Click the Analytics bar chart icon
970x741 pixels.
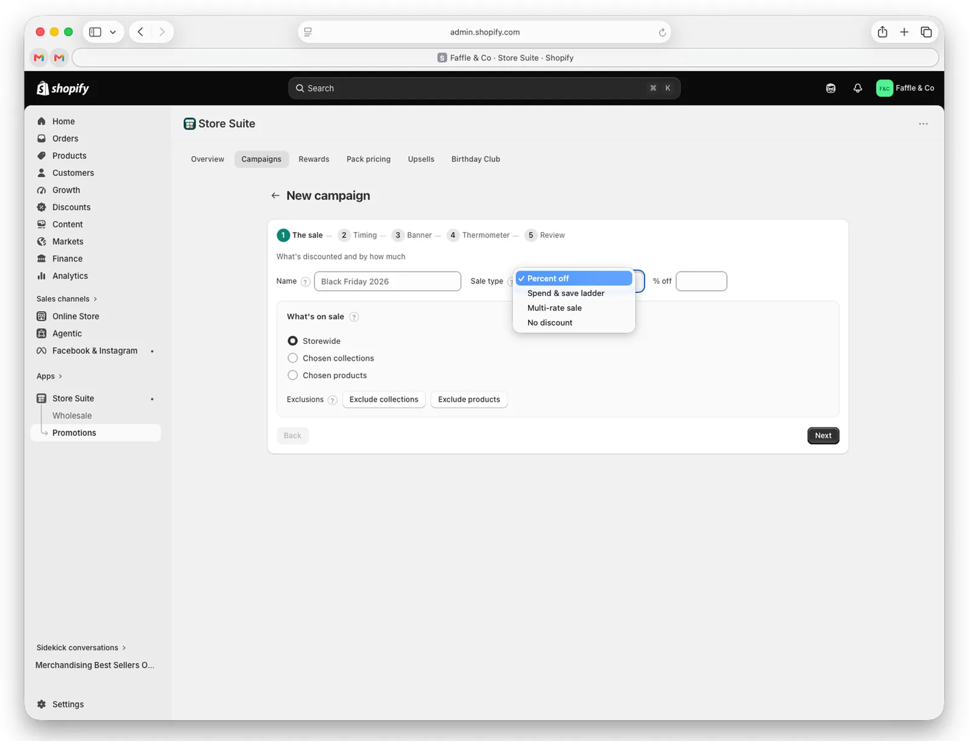[41, 276]
